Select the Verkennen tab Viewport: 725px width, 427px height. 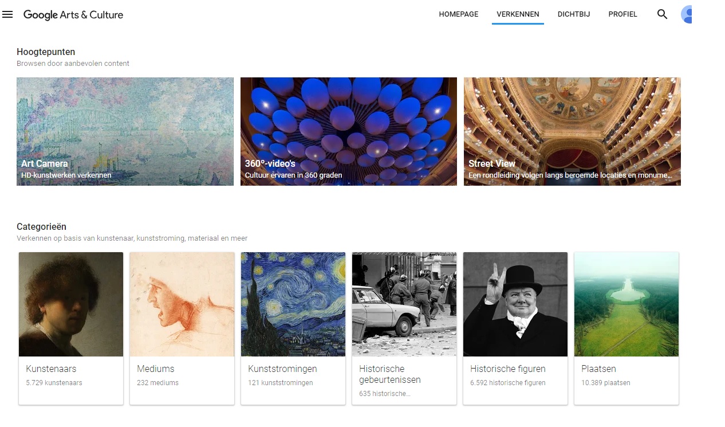point(518,14)
